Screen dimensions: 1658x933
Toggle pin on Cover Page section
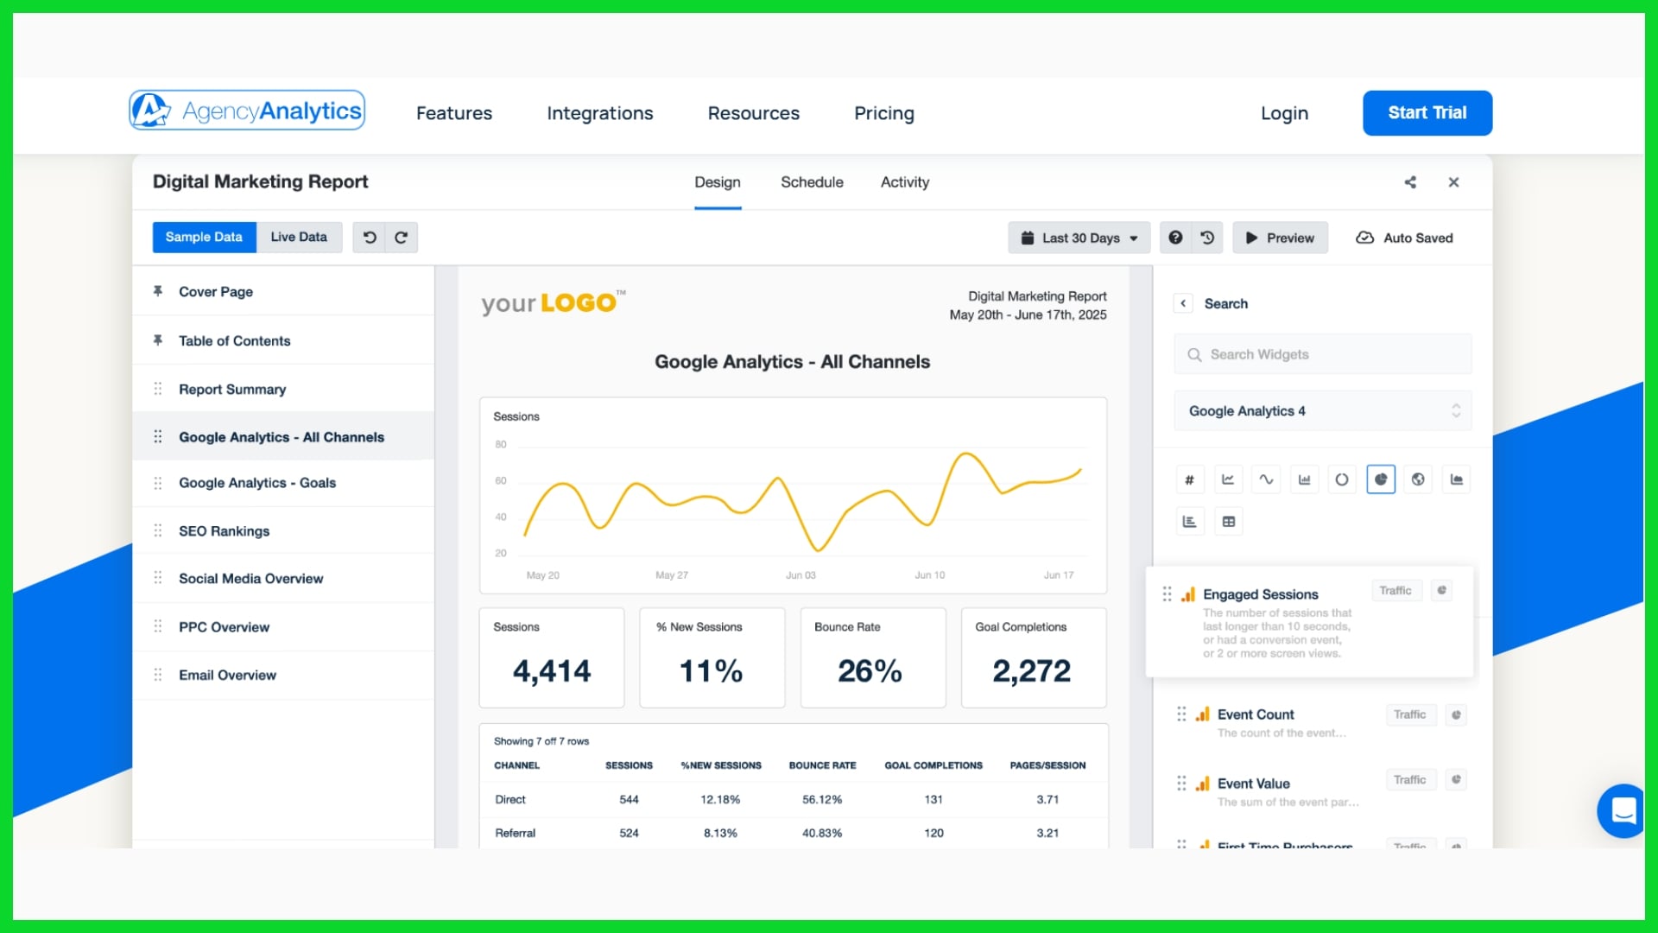pyautogui.click(x=158, y=292)
